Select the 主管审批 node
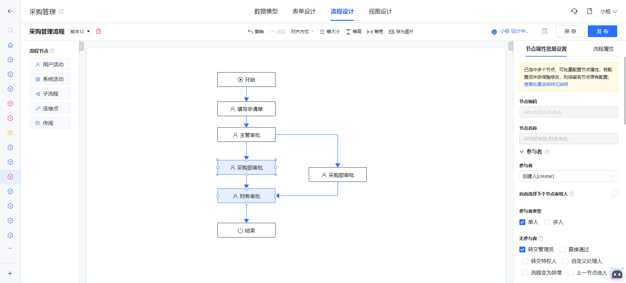Image resolution: width=626 pixels, height=283 pixels. click(246, 135)
